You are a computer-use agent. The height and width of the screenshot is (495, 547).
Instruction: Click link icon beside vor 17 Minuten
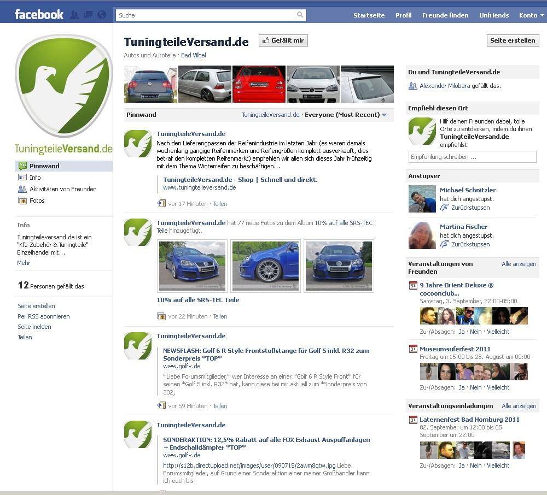(x=161, y=203)
